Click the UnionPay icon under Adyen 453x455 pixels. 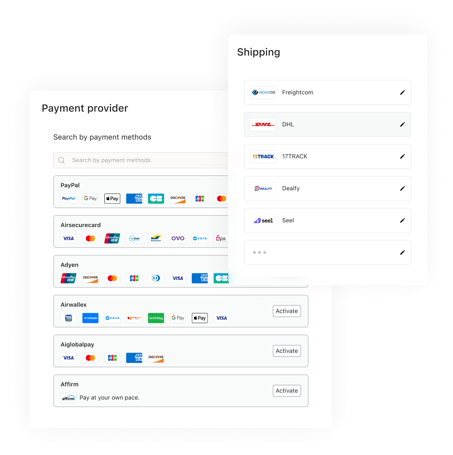pos(68,278)
